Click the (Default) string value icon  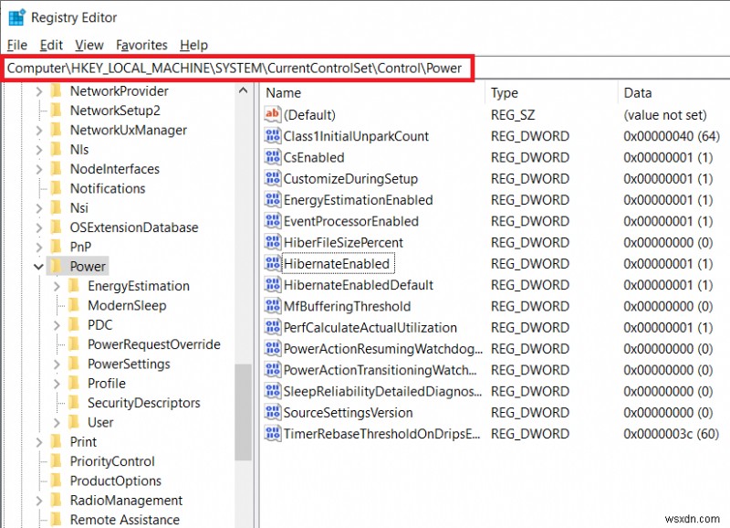tap(272, 114)
